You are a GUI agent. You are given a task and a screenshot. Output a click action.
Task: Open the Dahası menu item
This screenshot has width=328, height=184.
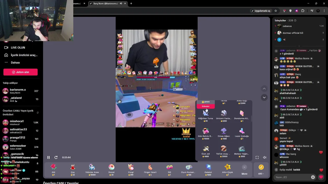(x=12, y=63)
